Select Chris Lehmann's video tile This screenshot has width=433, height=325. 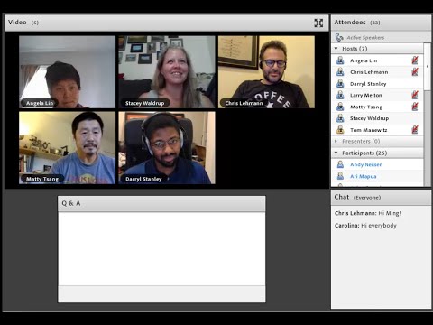click(x=266, y=72)
